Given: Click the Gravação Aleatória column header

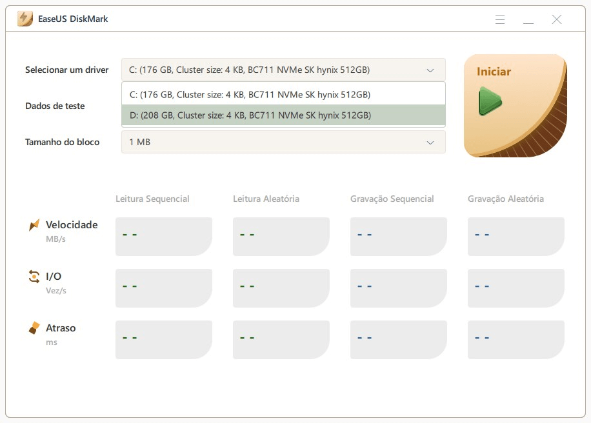Looking at the screenshot, I should 506,199.
